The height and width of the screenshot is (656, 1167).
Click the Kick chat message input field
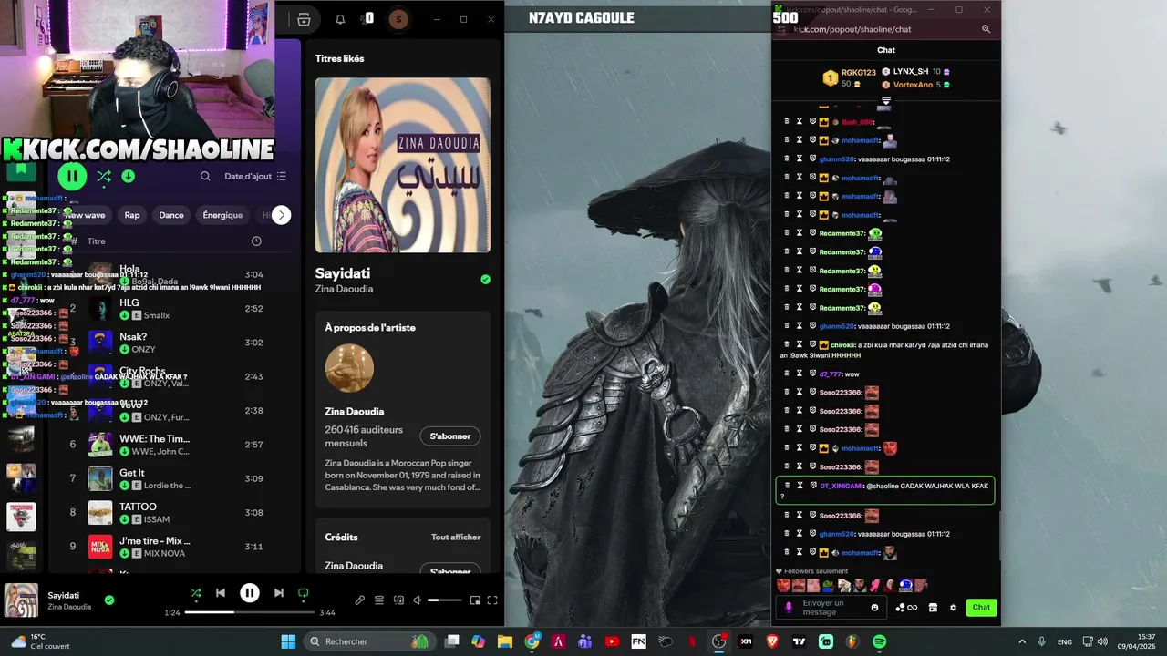(831, 608)
